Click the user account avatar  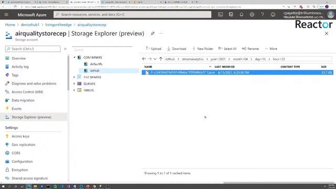click(331, 15)
